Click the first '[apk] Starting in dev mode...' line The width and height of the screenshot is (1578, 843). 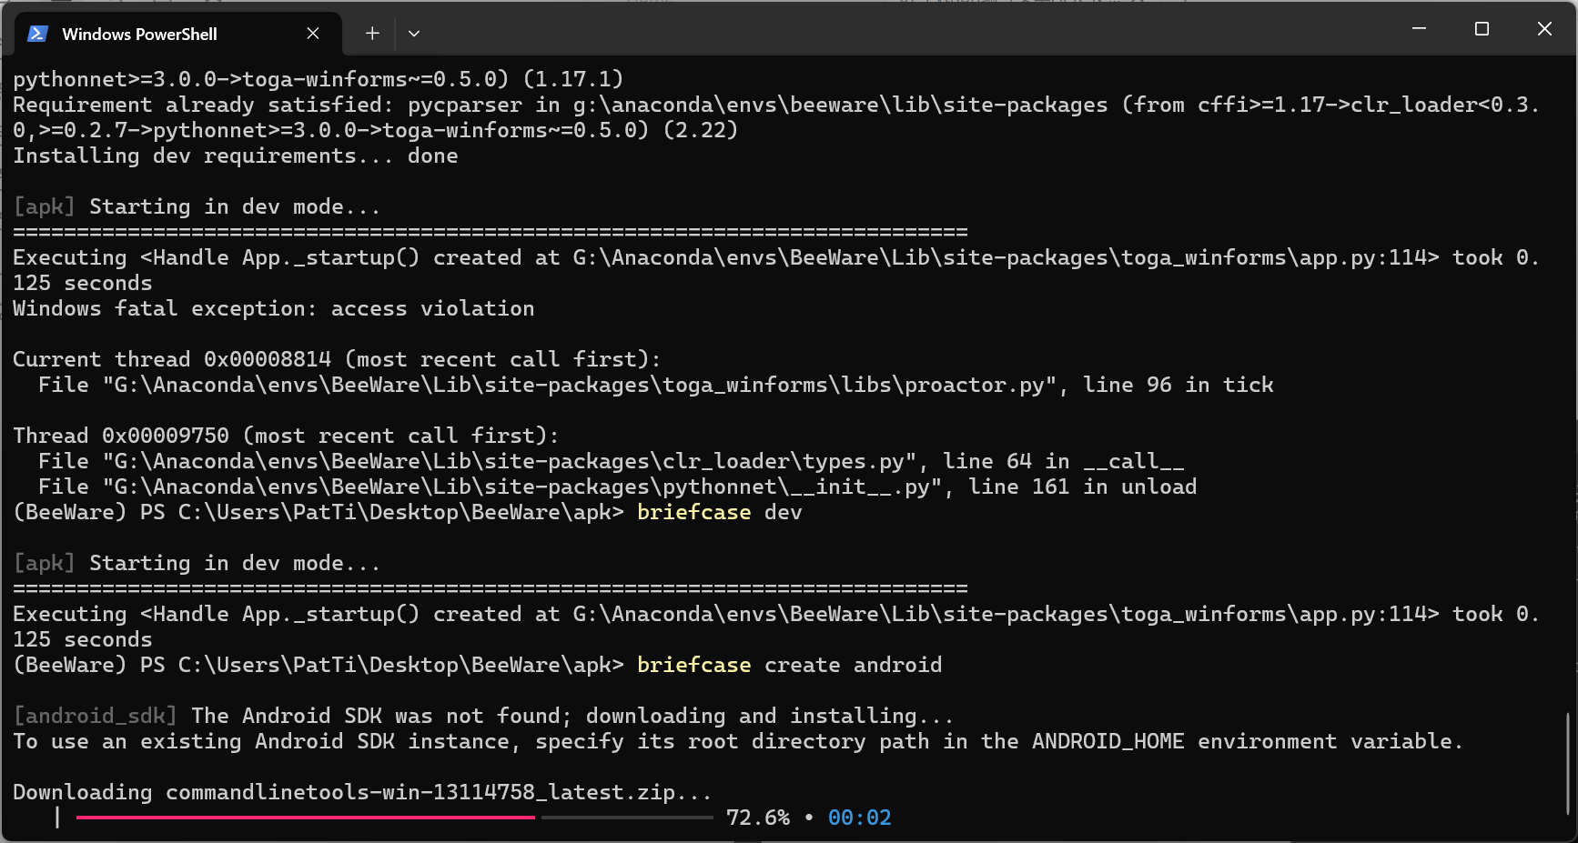coord(197,206)
